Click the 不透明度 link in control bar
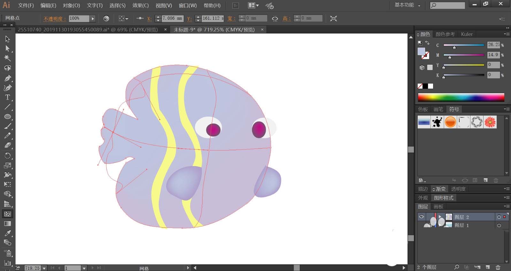The width and height of the screenshot is (511, 271). click(55, 19)
